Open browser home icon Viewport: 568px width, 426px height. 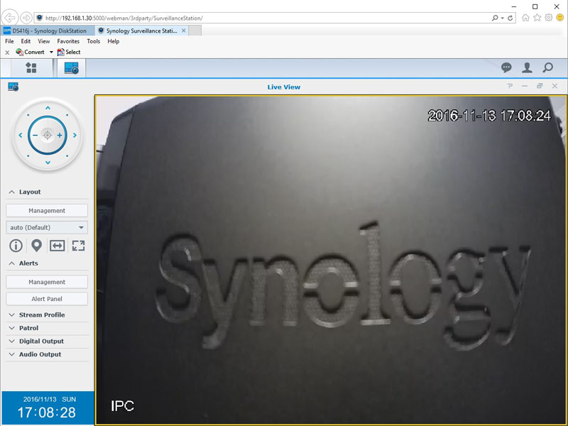point(525,17)
